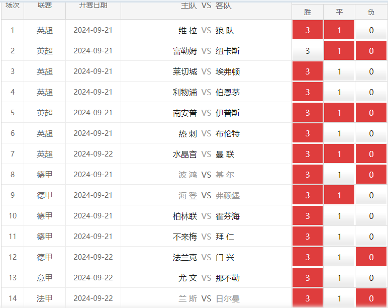This screenshot has width=388, height=308.
Task: Toggle win 3 for 尤文 VS 那不勒
Action: point(307,277)
